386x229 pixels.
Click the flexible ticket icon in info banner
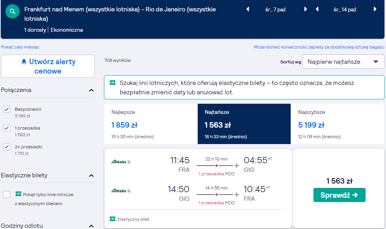113,83
